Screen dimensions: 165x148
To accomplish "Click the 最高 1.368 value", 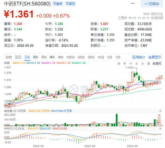I will pyautogui.click(x=18, y=24).
